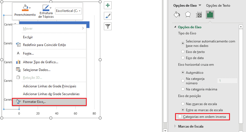This screenshot has width=246, height=132.
Task: Switch to Opções de Texto tab
Action: [x=218, y=6]
